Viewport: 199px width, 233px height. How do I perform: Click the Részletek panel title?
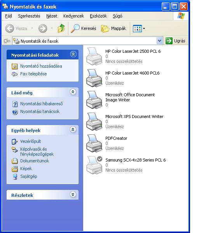[22, 195]
